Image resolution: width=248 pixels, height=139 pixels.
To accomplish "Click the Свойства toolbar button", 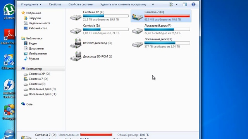I will (55, 4).
